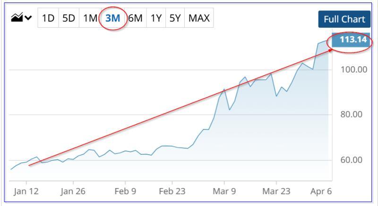
Task: Choose the 1M time range
Action: 90,18
